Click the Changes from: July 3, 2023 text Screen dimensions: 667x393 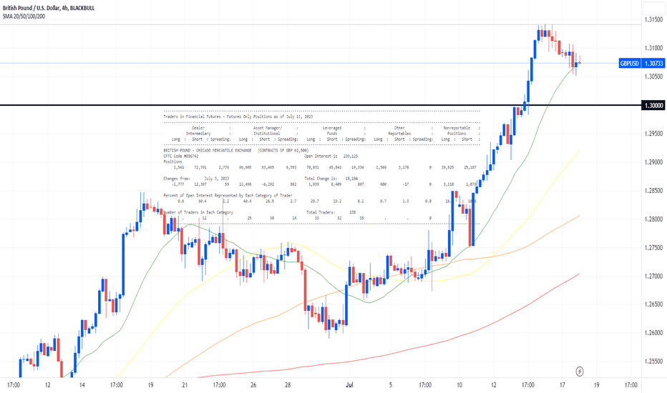196,179
